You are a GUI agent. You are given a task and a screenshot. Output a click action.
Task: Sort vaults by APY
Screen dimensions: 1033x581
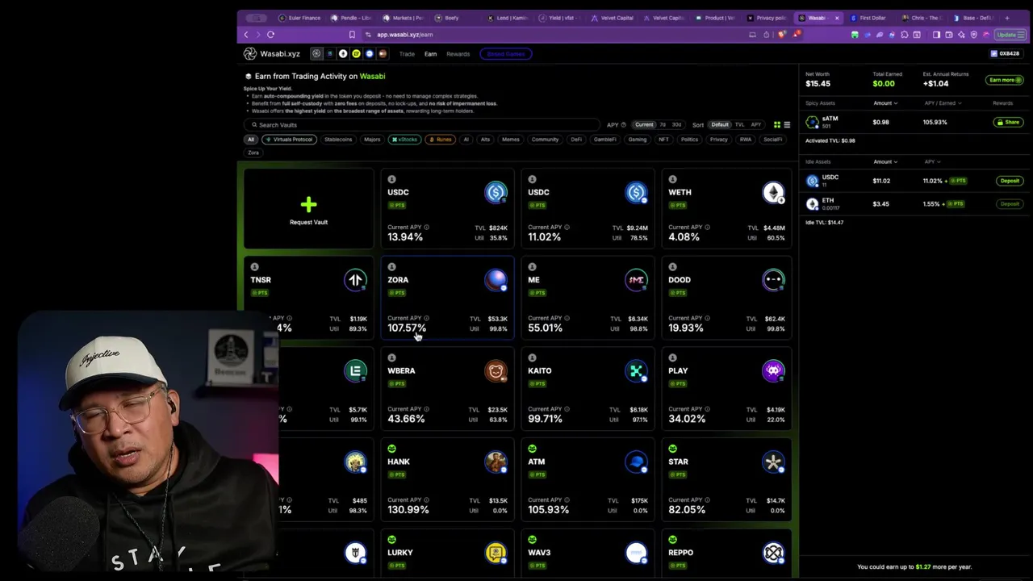click(x=756, y=125)
